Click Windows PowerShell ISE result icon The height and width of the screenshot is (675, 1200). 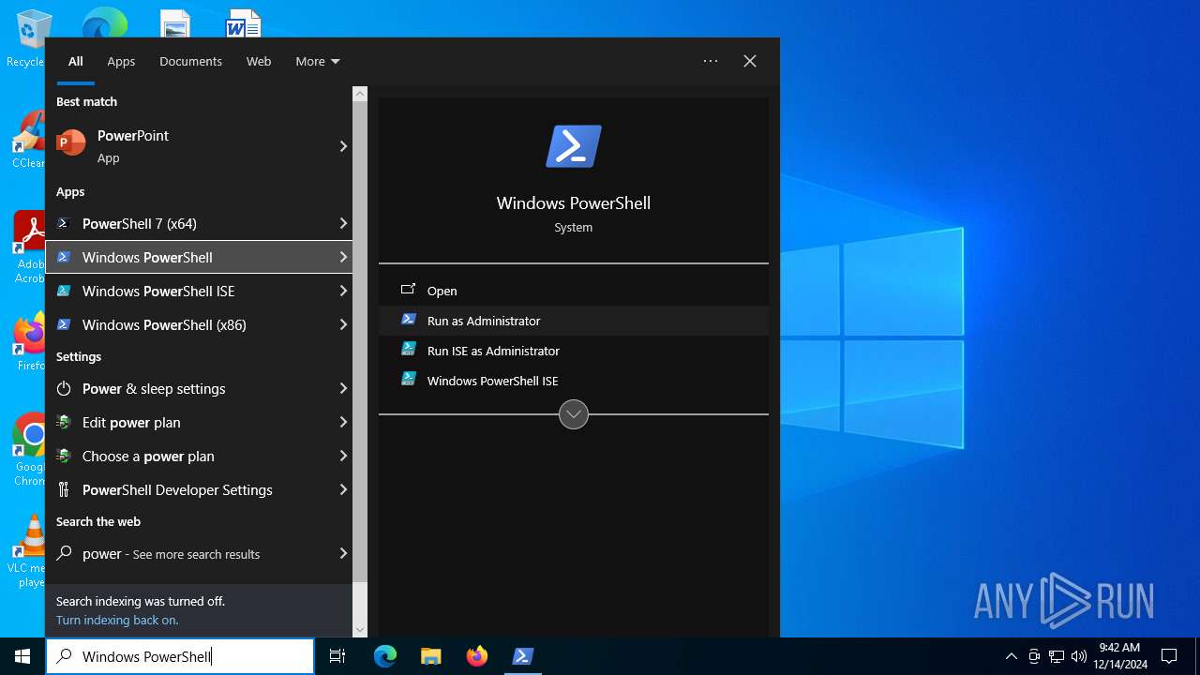[64, 291]
